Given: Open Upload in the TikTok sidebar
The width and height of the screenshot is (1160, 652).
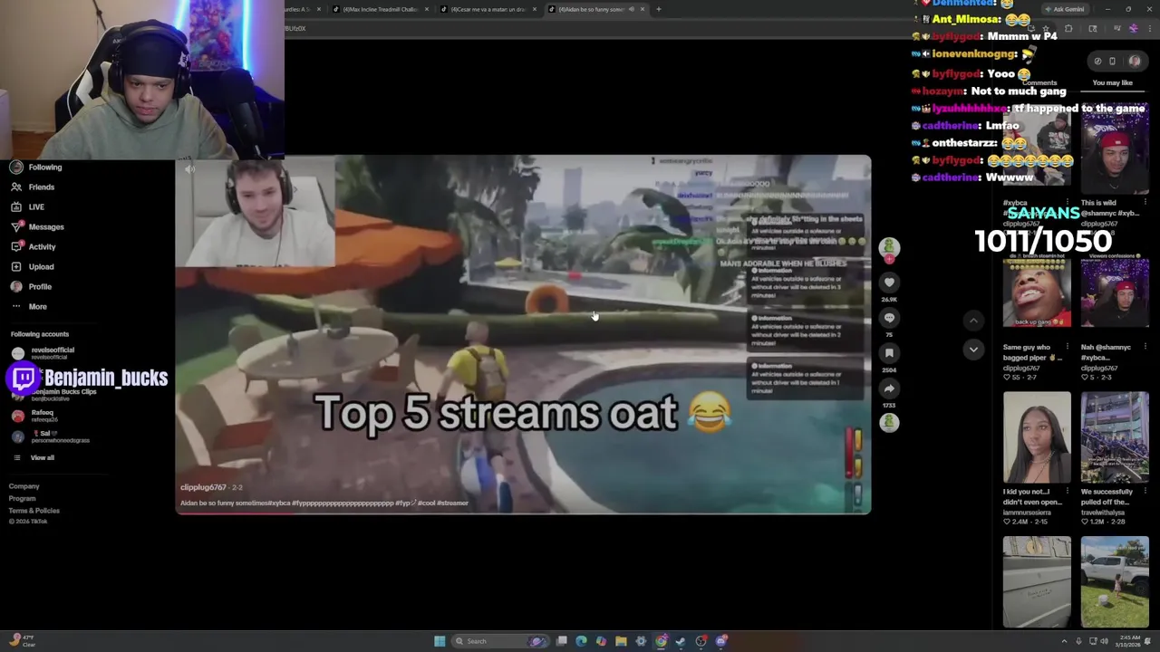Looking at the screenshot, I should 33,266.
